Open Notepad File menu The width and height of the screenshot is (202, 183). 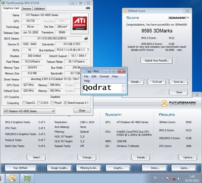86,76
